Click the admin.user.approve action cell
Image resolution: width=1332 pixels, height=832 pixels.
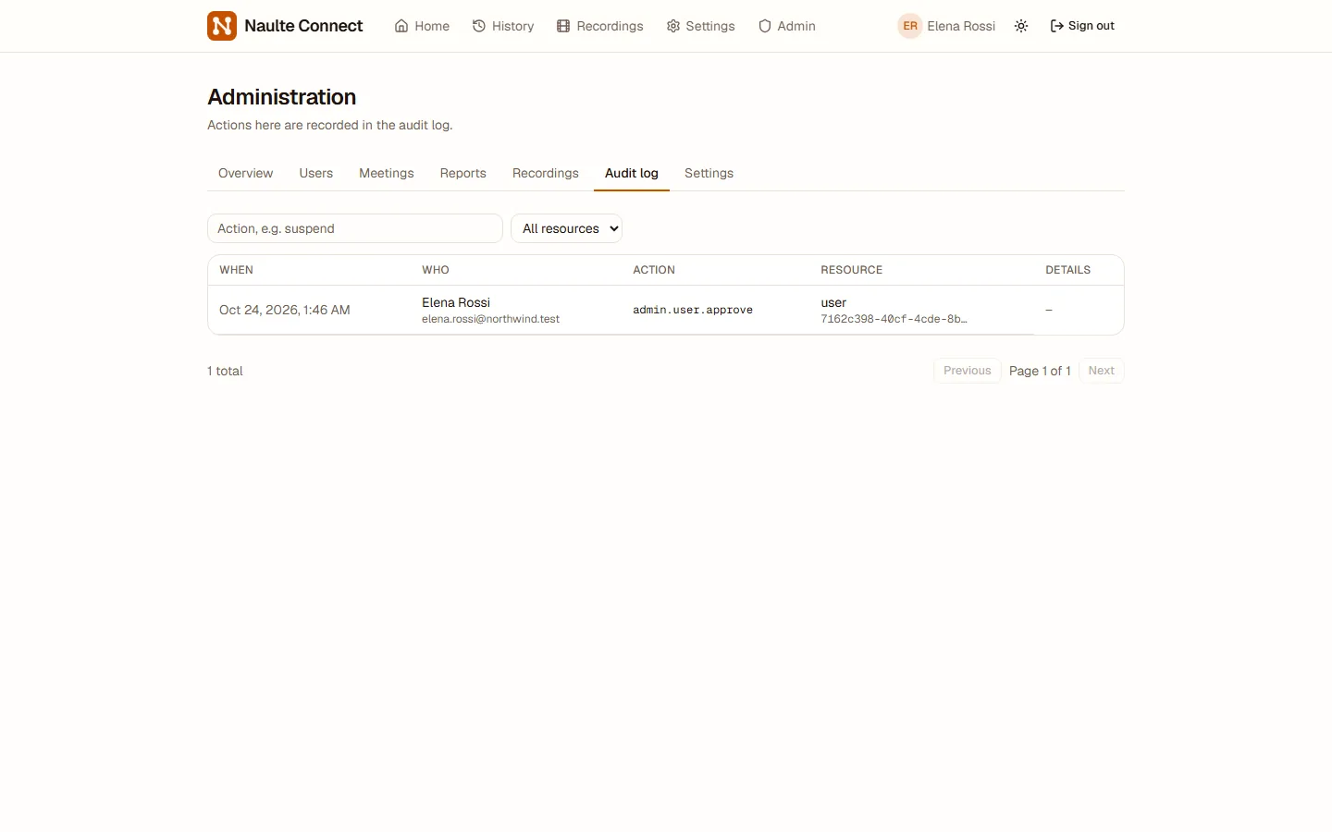tap(693, 310)
